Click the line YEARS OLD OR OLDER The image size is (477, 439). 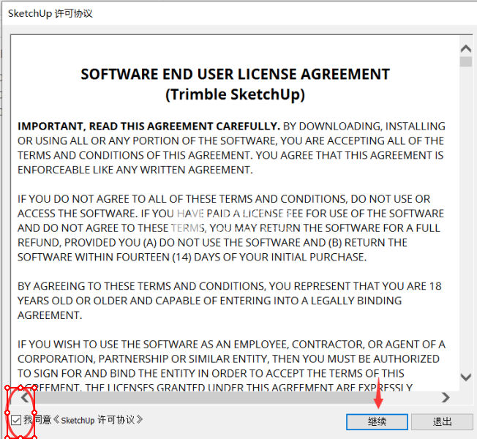coord(209,301)
